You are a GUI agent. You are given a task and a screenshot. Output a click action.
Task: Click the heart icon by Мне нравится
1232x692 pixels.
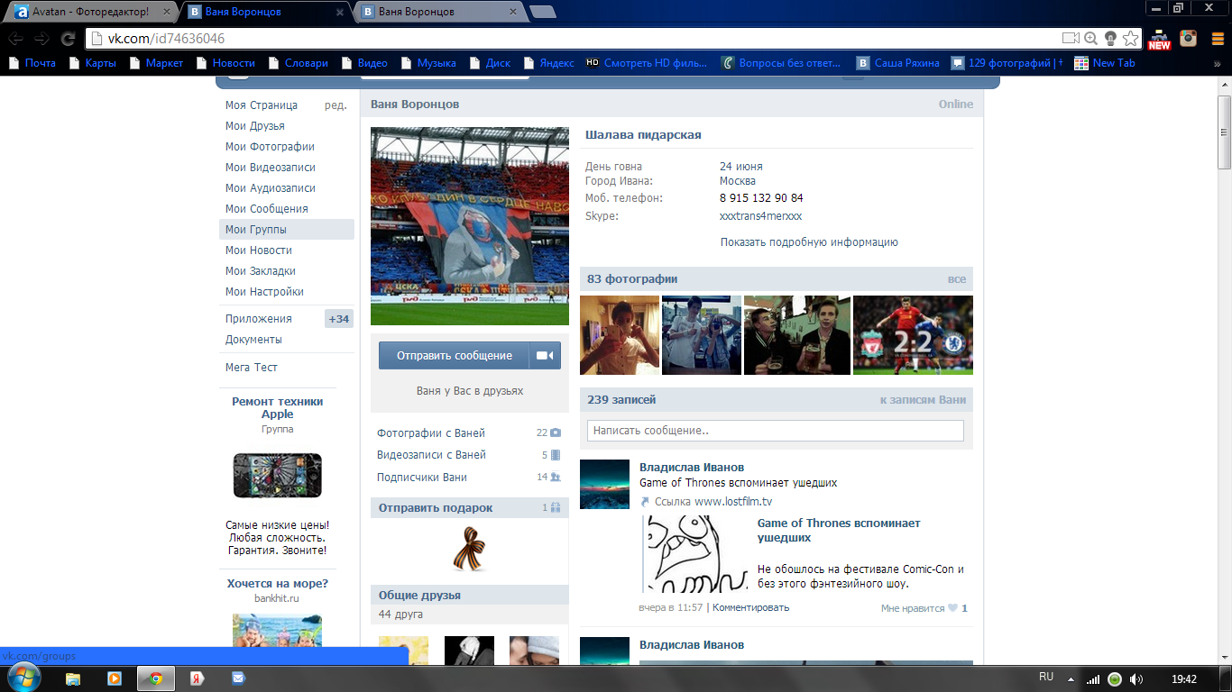click(x=952, y=608)
